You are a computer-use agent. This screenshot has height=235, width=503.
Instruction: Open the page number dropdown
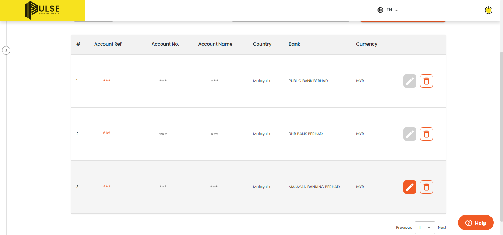click(425, 228)
